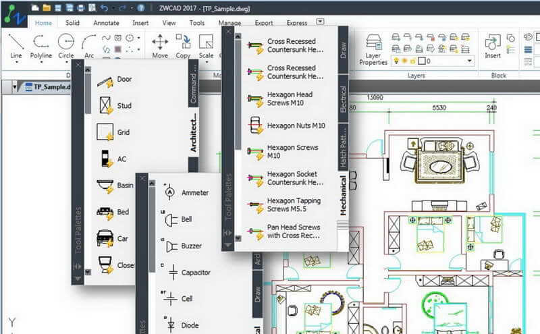Select the Electrical palette tab
Viewport: 540px width, 334px height.
tap(344, 99)
